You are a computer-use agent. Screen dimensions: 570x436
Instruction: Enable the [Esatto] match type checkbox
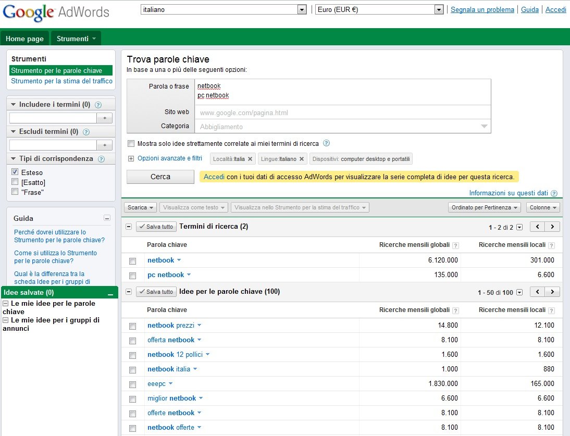(15, 182)
